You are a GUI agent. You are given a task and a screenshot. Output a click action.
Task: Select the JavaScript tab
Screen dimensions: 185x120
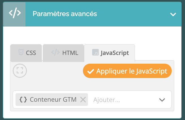coord(109,53)
